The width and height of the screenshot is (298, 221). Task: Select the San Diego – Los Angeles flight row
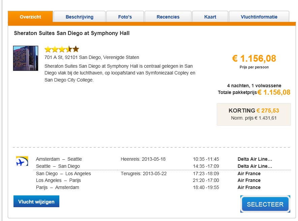tap(63, 173)
